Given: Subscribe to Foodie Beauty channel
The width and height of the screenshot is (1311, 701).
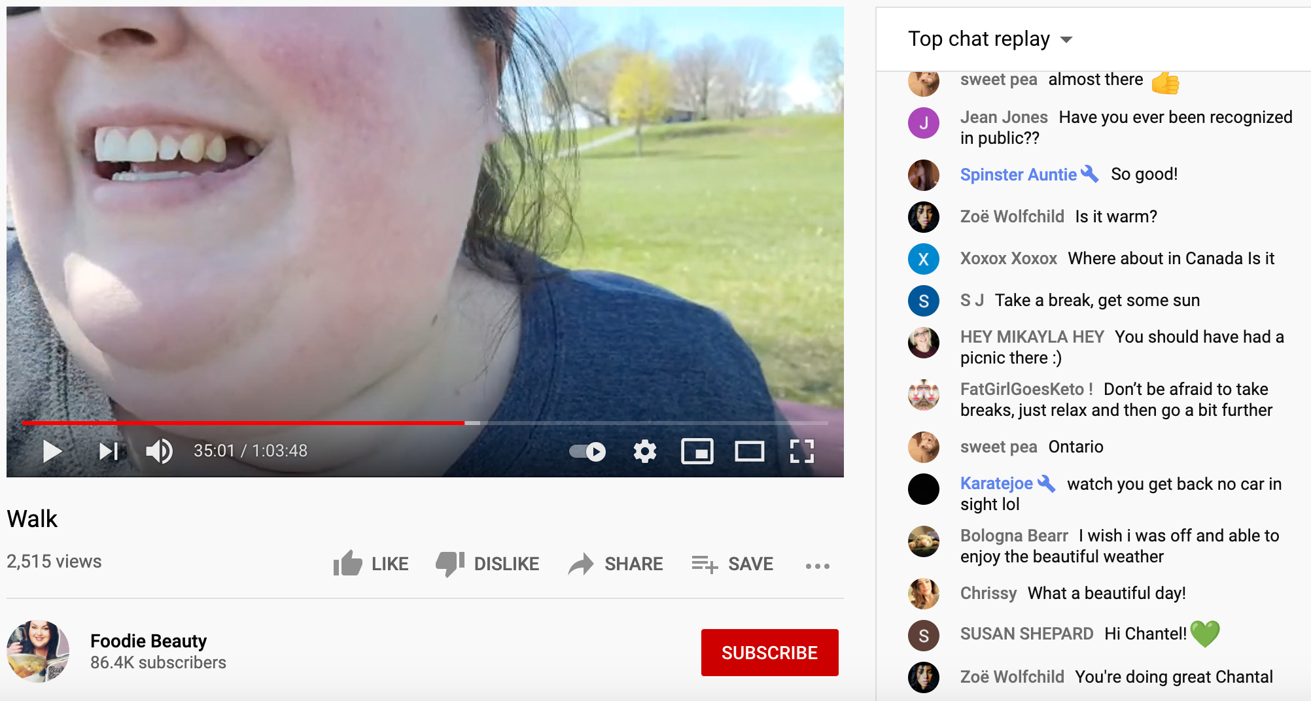Looking at the screenshot, I should click(770, 653).
